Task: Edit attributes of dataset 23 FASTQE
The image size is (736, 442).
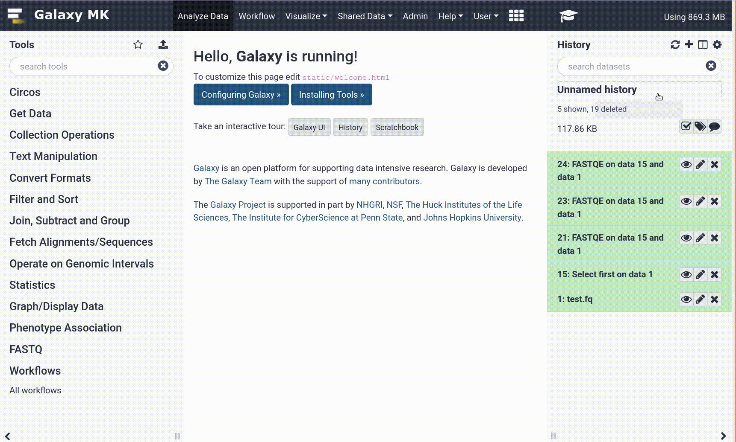Action: point(700,201)
